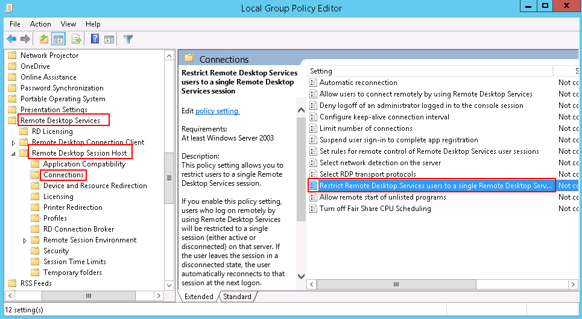The width and height of the screenshot is (582, 319).
Task: Select Allow users to connect remotely policy
Action: pos(426,94)
